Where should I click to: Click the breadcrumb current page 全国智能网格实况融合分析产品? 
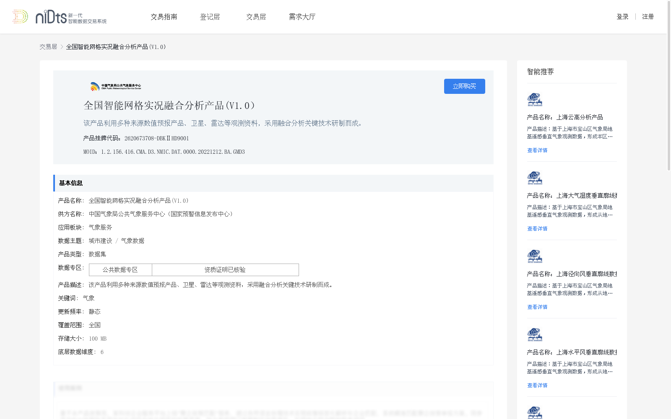[116, 47]
